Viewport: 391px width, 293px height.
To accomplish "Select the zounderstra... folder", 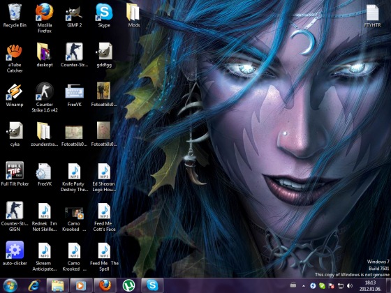I will coord(45,134).
